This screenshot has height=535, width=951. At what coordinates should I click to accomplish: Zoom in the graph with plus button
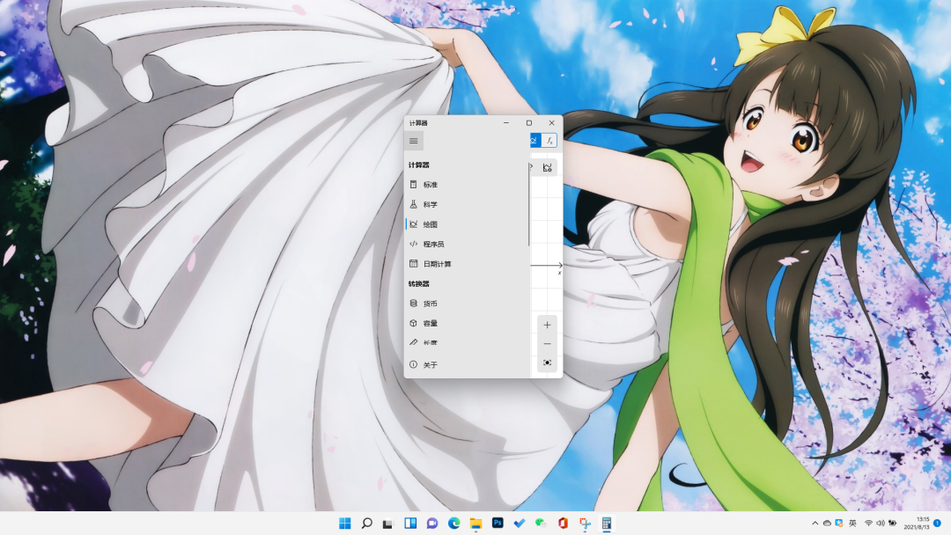(547, 325)
